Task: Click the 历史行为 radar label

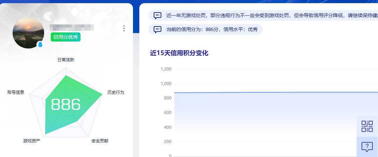Action: coord(116,92)
